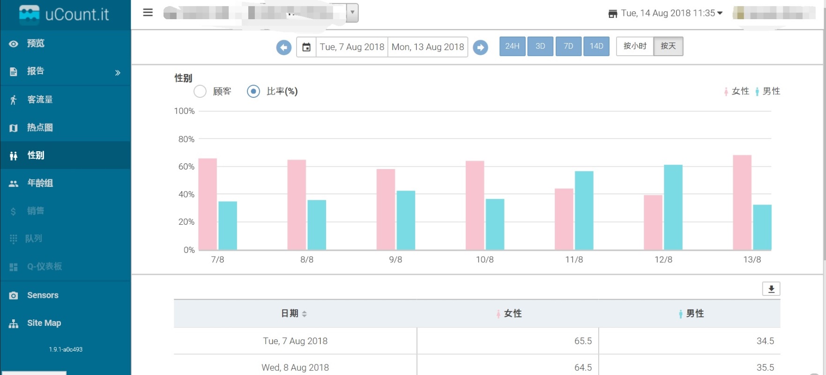This screenshot has width=826, height=375.
Task: Click the store icon beside the date and time
Action: [x=613, y=14]
